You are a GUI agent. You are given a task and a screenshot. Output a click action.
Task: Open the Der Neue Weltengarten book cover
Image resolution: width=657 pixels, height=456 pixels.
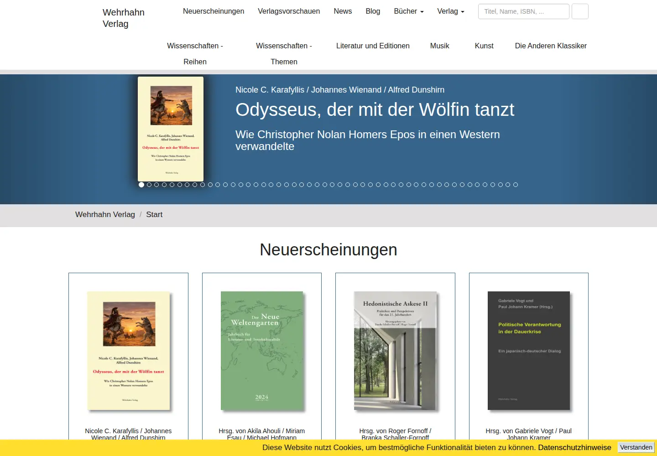click(262, 351)
